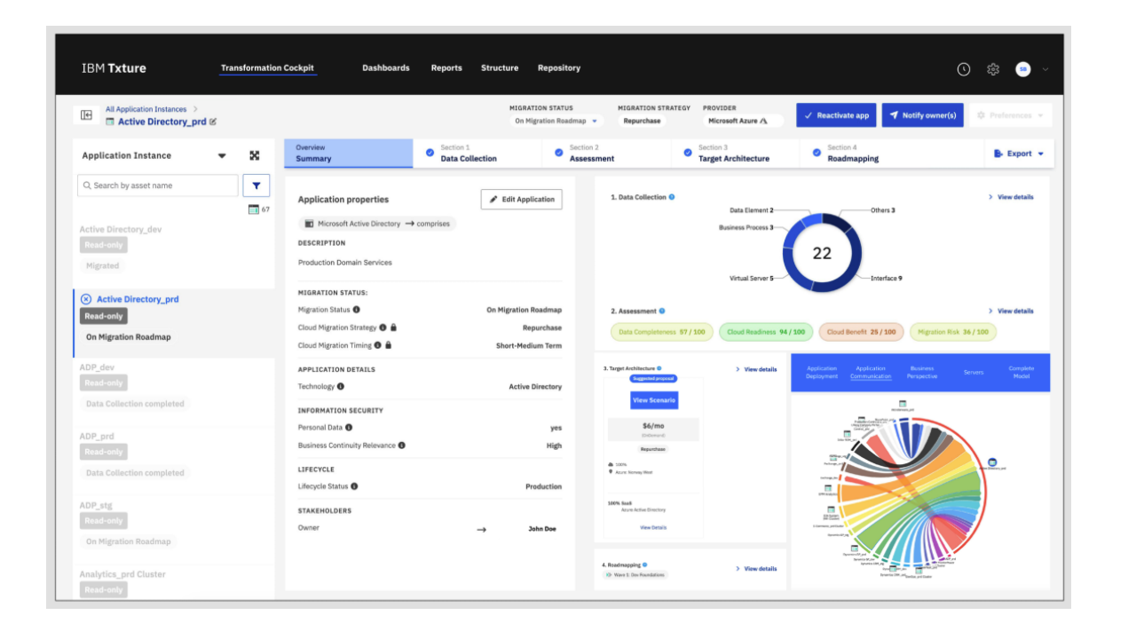Screen dimensions: 1136x639
Task: Click info icon beside Cloud Migration Timing
Action: pos(377,345)
